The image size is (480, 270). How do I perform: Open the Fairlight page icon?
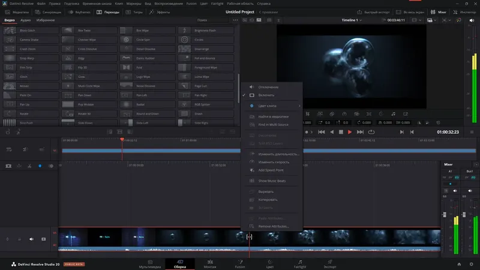click(x=299, y=263)
